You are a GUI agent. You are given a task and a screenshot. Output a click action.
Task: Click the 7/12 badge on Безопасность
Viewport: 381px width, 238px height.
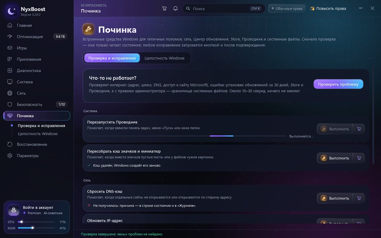[x=62, y=104]
